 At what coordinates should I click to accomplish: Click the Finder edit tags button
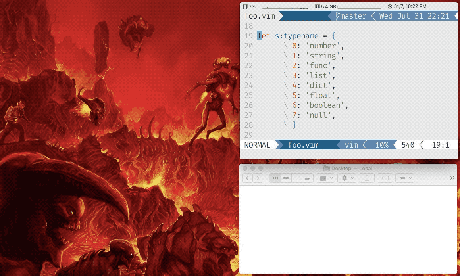tap(385, 178)
